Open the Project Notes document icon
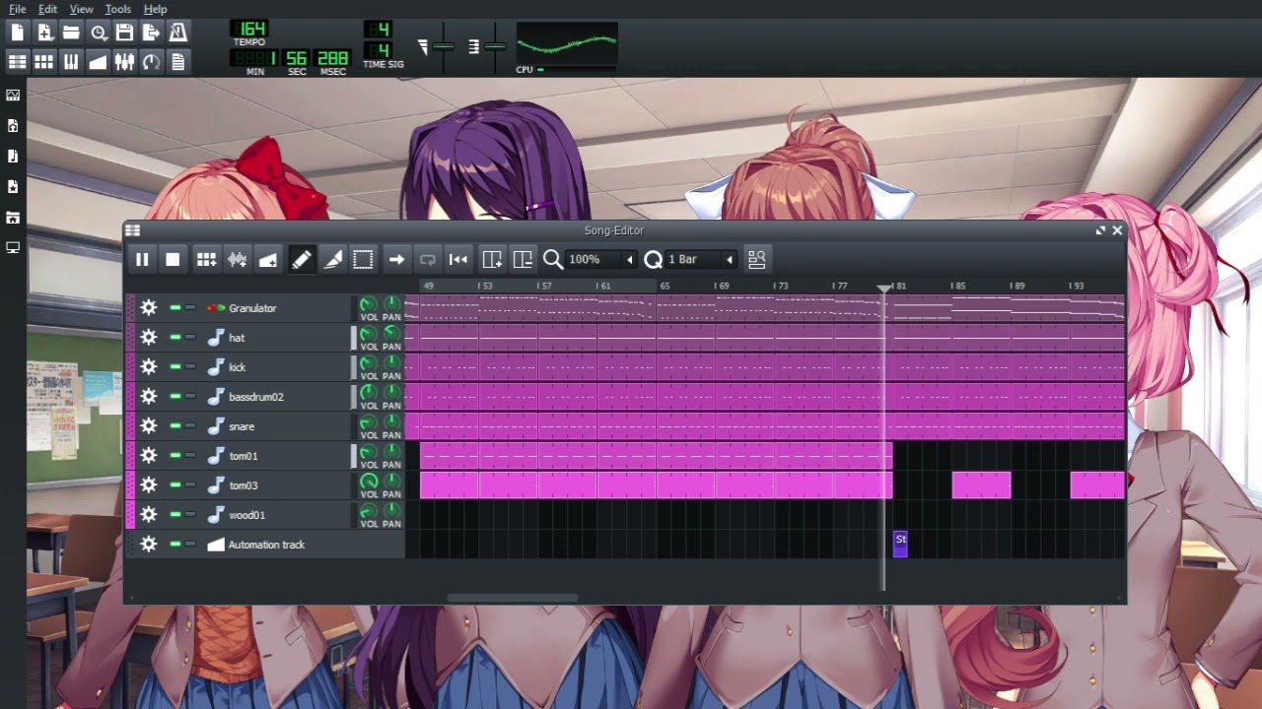 pyautogui.click(x=177, y=62)
